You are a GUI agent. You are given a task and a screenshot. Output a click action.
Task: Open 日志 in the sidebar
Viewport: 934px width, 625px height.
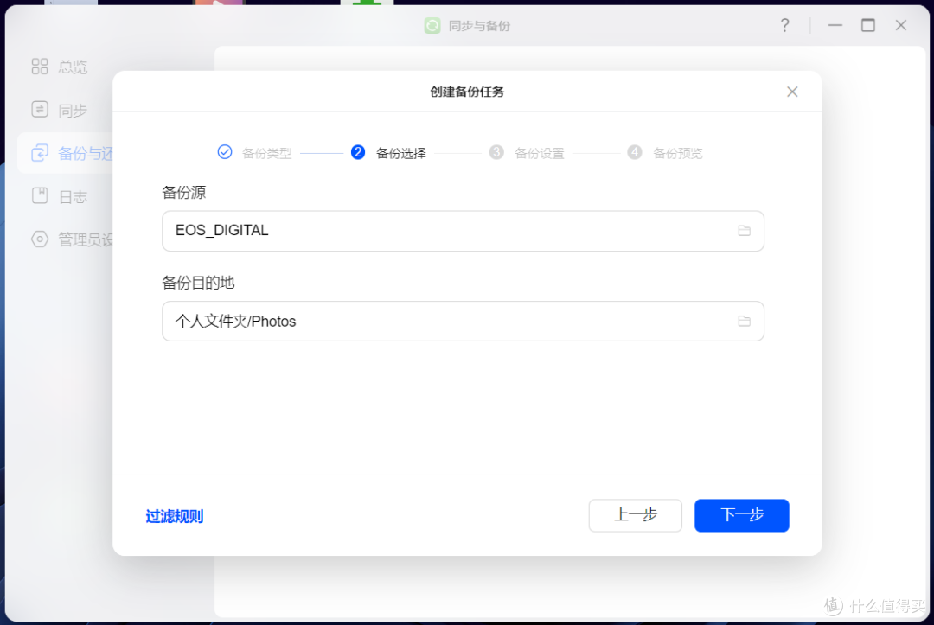pos(74,196)
